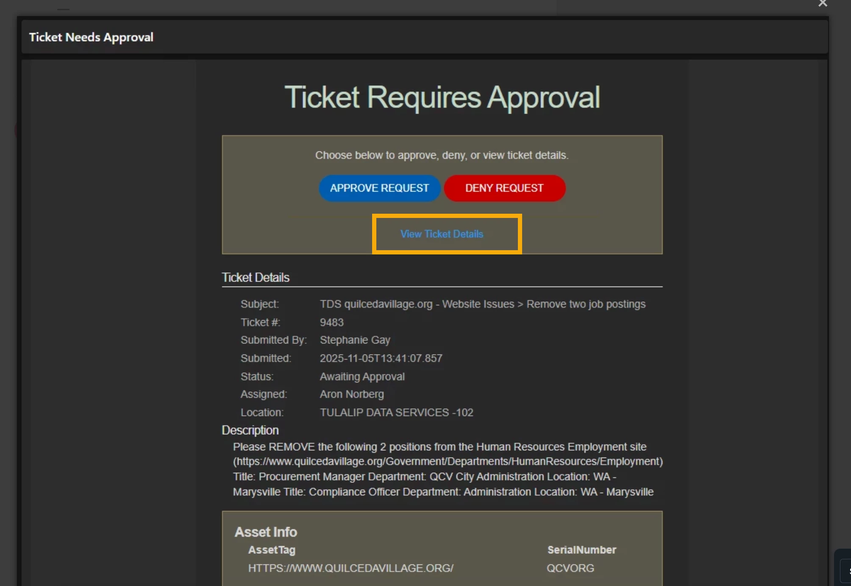The image size is (851, 586).
Task: Close the dialog with the X icon
Action: 823,4
